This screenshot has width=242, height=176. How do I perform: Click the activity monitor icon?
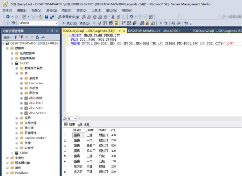[x=151, y=17]
